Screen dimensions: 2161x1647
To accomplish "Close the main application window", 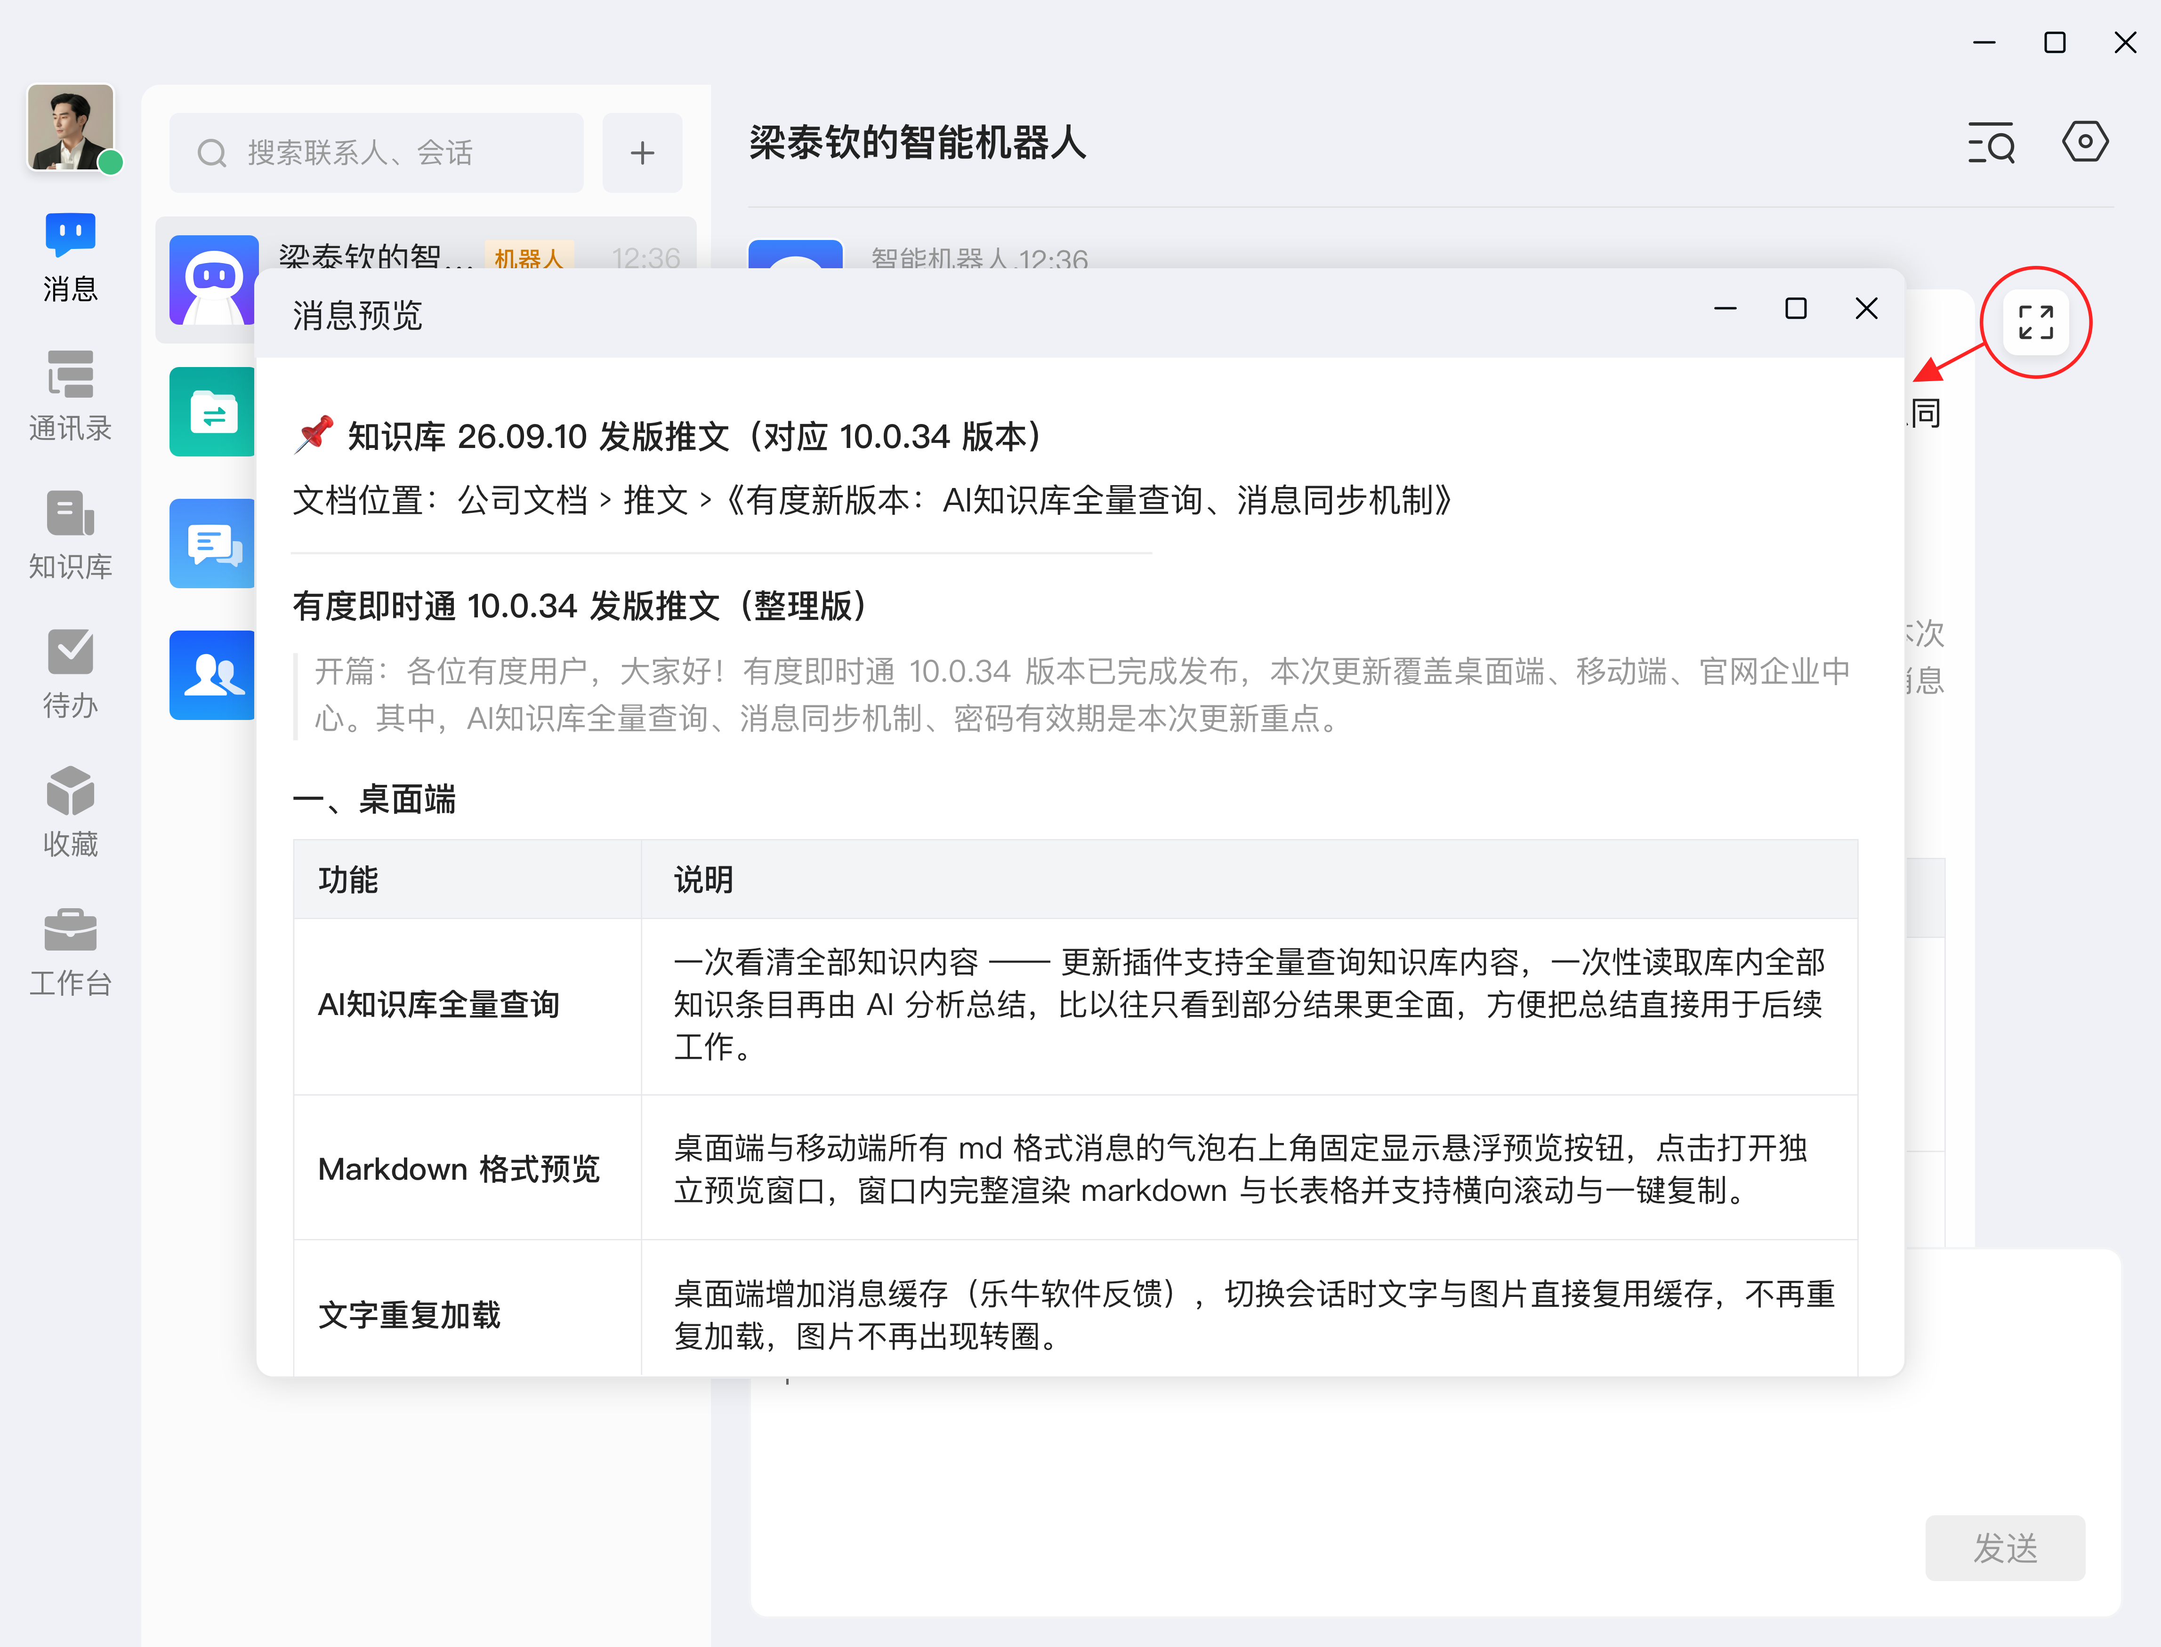I will (x=2126, y=43).
